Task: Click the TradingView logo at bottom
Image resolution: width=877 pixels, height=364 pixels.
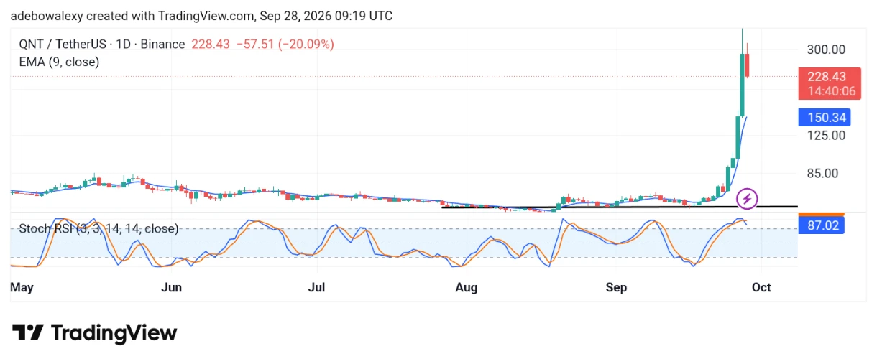Action: 94,332
